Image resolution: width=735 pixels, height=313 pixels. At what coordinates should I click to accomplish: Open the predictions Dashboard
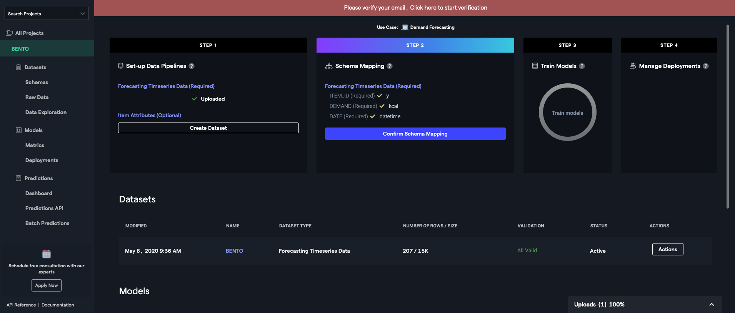click(x=39, y=193)
